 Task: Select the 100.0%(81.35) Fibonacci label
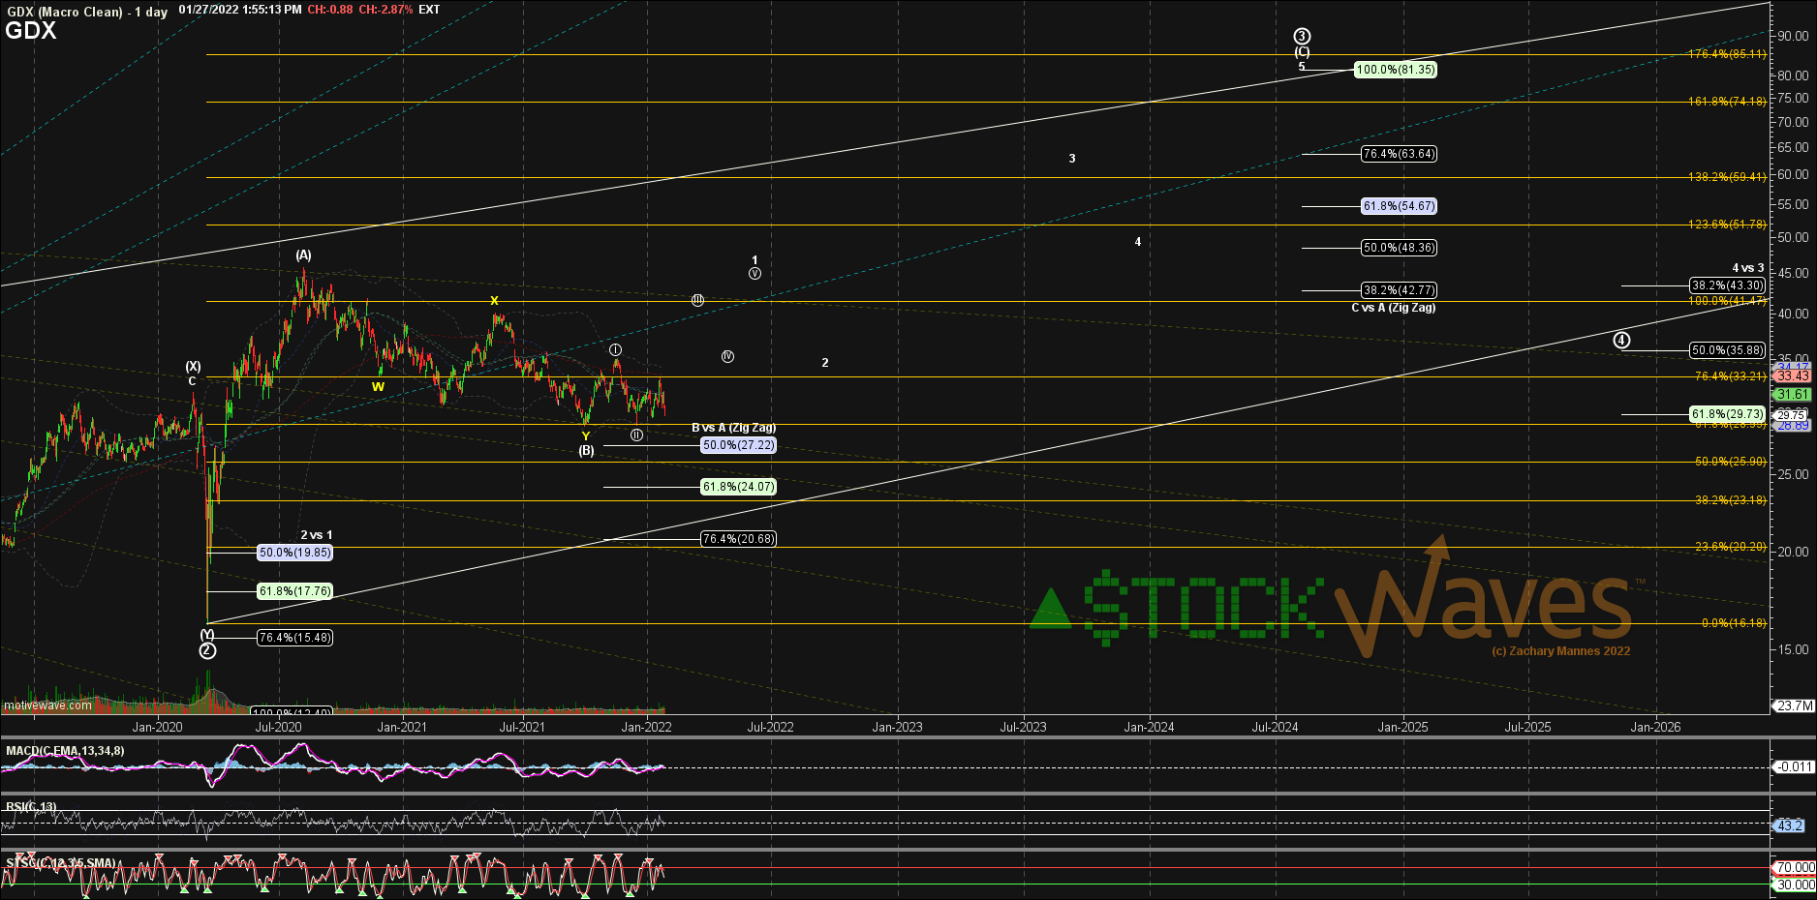[x=1396, y=70]
